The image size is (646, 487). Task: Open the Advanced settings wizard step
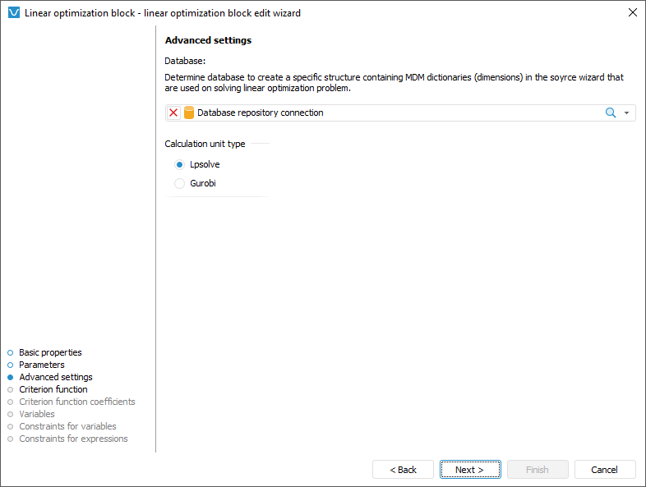pos(56,377)
